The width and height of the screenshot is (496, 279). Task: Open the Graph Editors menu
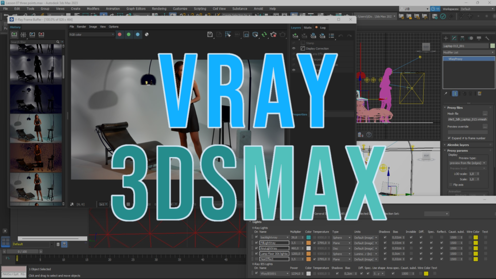[136, 9]
